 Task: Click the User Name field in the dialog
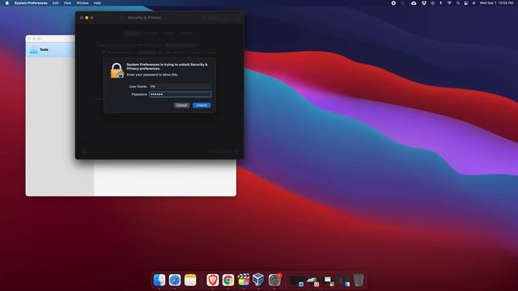[x=180, y=86]
